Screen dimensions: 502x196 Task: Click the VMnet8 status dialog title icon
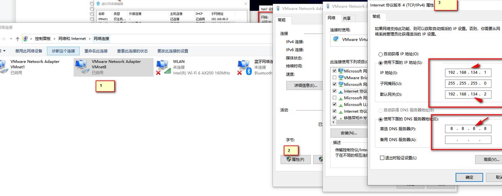point(278,8)
